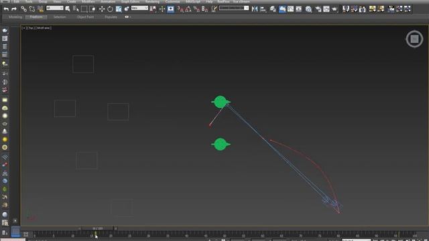Open the Modifiers menu
The image size is (429, 241).
88,1
